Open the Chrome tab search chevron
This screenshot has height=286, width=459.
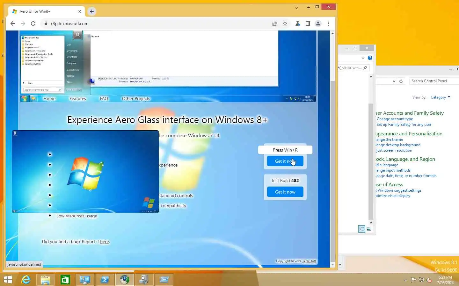tap(296, 8)
